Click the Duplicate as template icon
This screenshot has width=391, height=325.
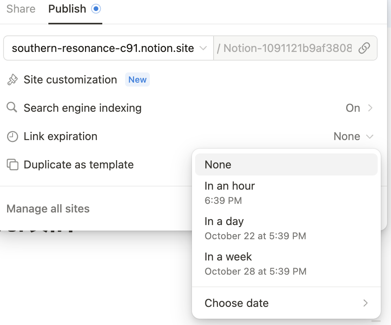click(13, 165)
